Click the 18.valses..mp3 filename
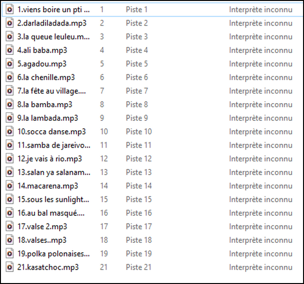Viewport: 304px width, 284px height. coord(42,240)
